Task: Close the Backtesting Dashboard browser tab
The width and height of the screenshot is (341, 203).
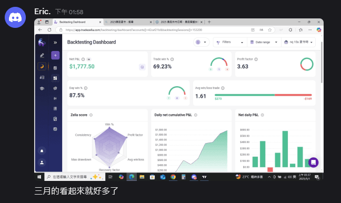Action: [x=100, y=22]
